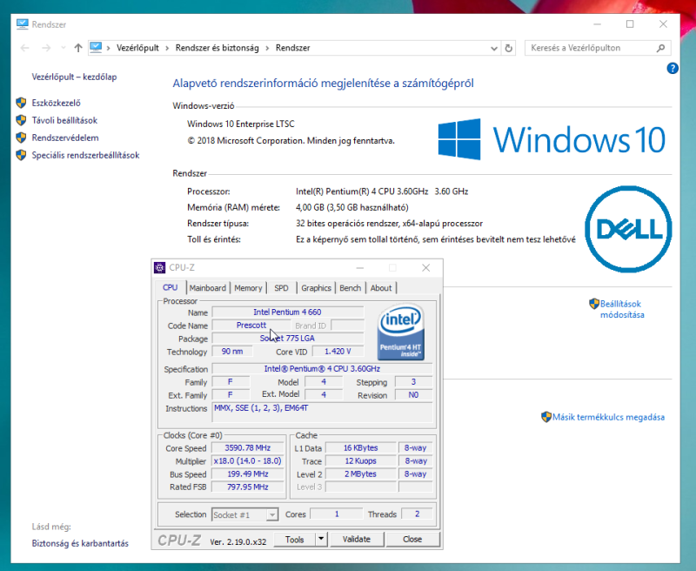Expand address bar history dropdown
Viewport: 696px width, 571px height.
494,49
